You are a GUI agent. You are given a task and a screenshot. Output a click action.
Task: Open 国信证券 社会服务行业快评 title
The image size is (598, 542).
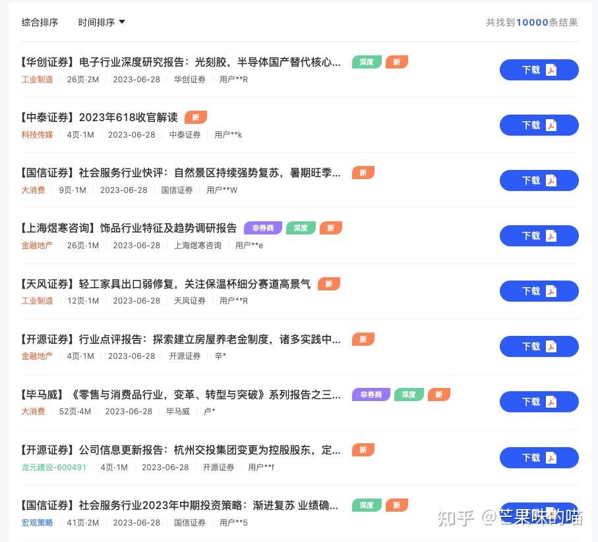(x=181, y=173)
